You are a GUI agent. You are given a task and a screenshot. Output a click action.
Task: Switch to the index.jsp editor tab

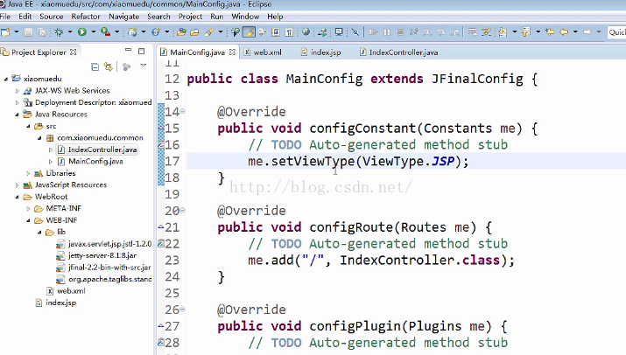coord(321,52)
